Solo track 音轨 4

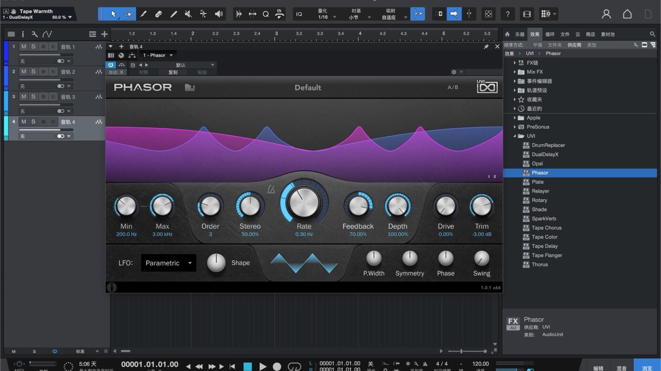(x=33, y=122)
